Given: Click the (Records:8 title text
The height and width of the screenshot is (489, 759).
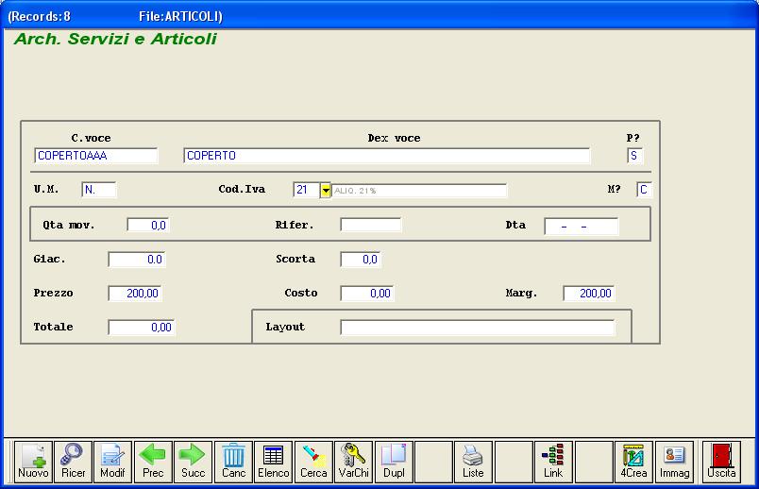Looking at the screenshot, I should (x=40, y=16).
